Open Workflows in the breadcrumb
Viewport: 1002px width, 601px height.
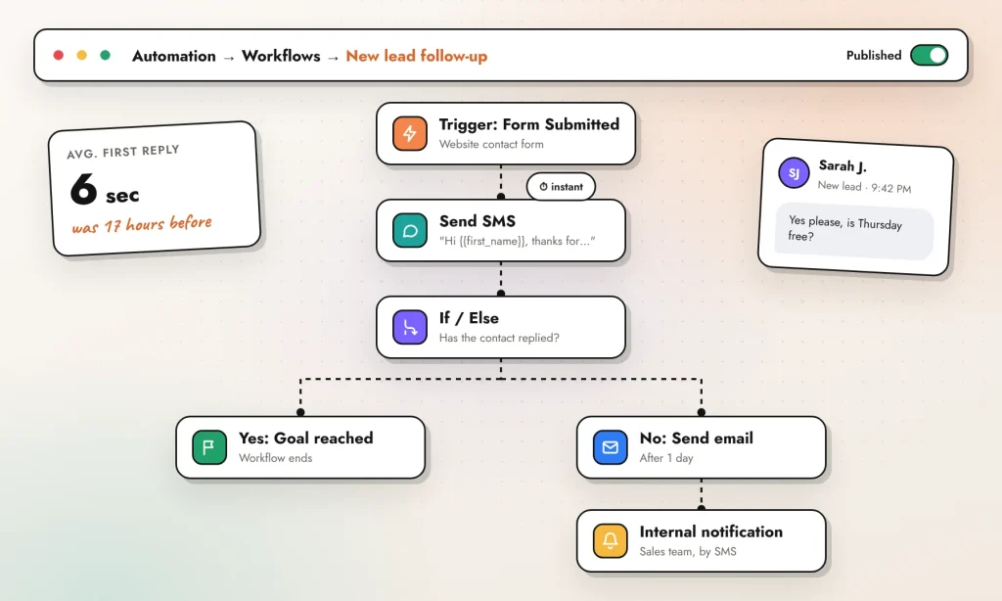click(281, 56)
